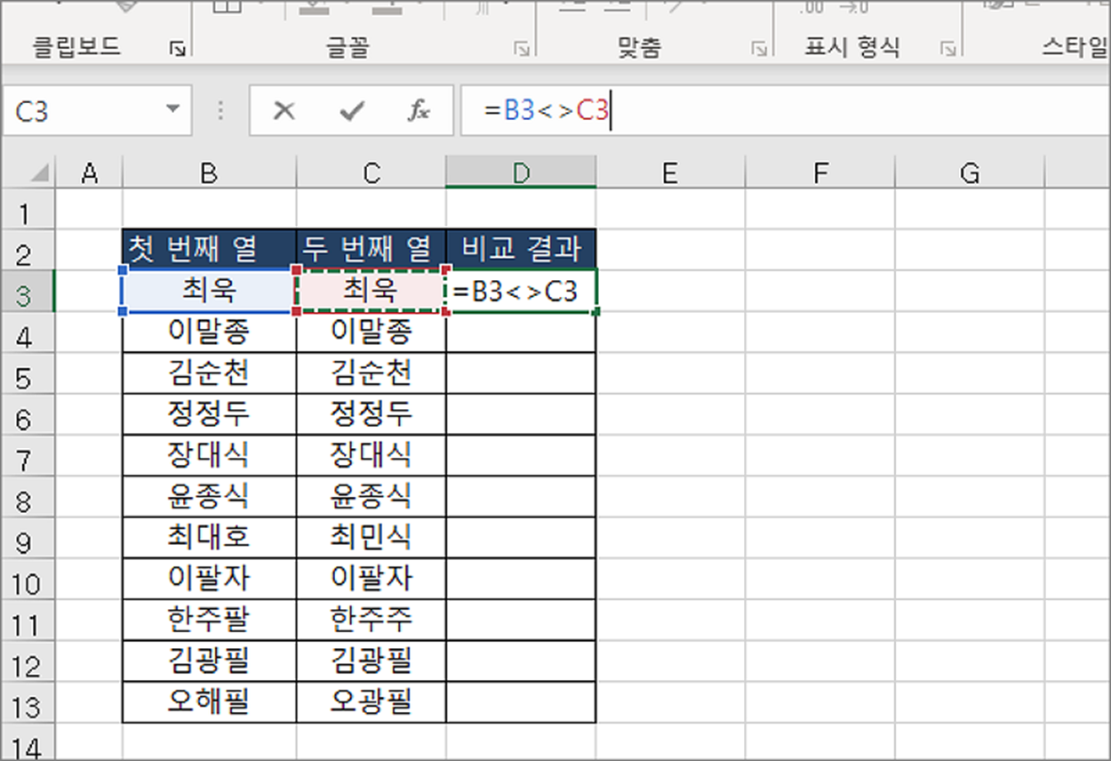Click cell C8 윤종식

pos(372,497)
